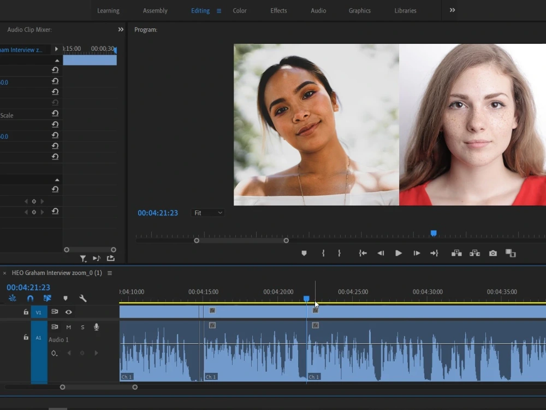Image resolution: width=546 pixels, height=410 pixels.
Task: Toggle snapping in the timeline
Action: [x=30, y=298]
